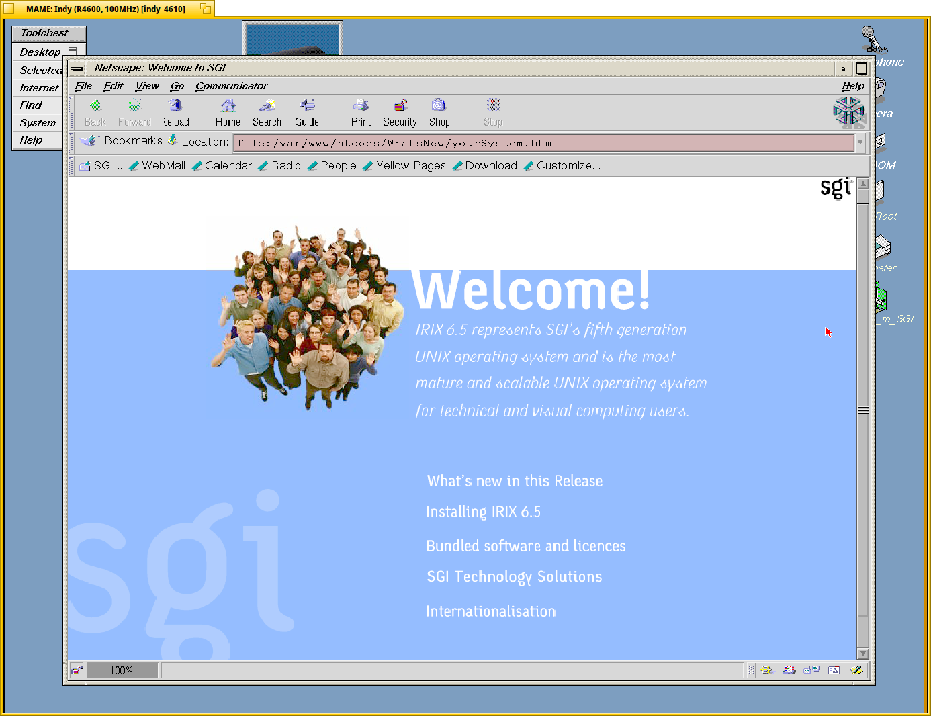Click the sgi logo on the page

pyautogui.click(x=836, y=187)
